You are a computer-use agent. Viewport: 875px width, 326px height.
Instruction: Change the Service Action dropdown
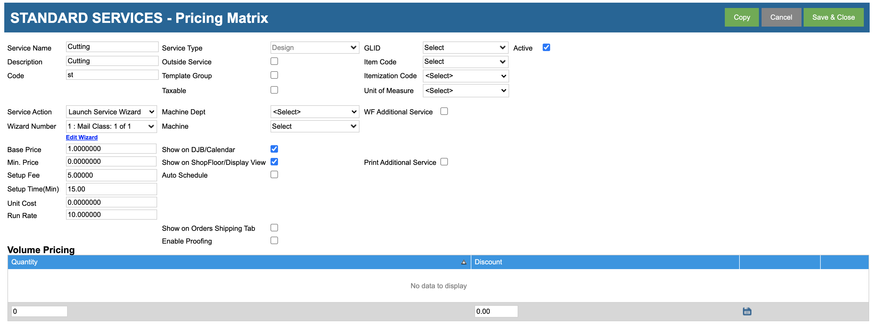pyautogui.click(x=111, y=112)
